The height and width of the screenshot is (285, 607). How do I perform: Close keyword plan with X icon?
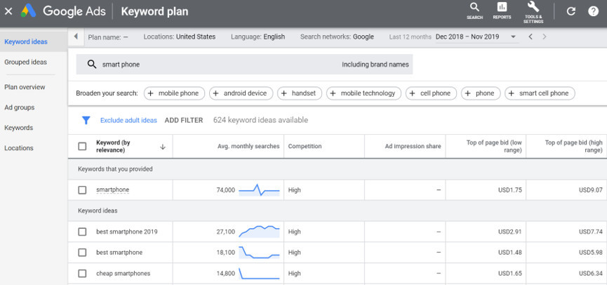tap(8, 11)
